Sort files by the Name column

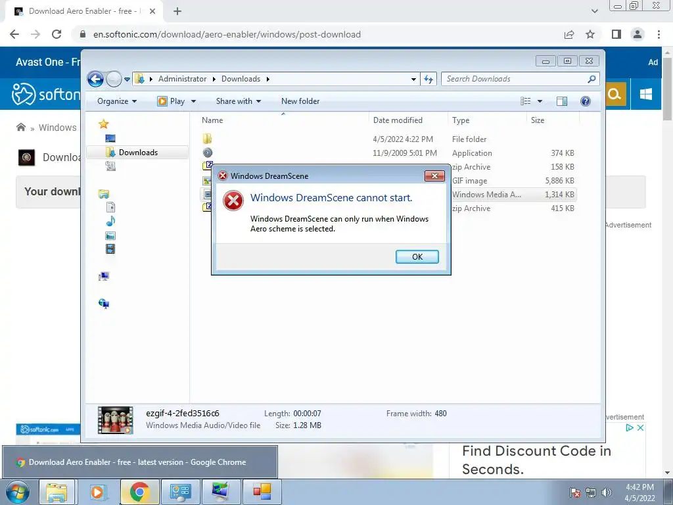[283, 120]
